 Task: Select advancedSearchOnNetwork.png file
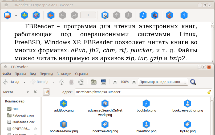(105, 108)
